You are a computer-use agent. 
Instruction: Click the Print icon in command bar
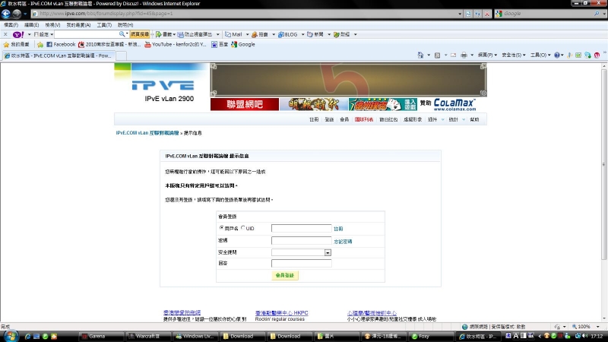(464, 55)
